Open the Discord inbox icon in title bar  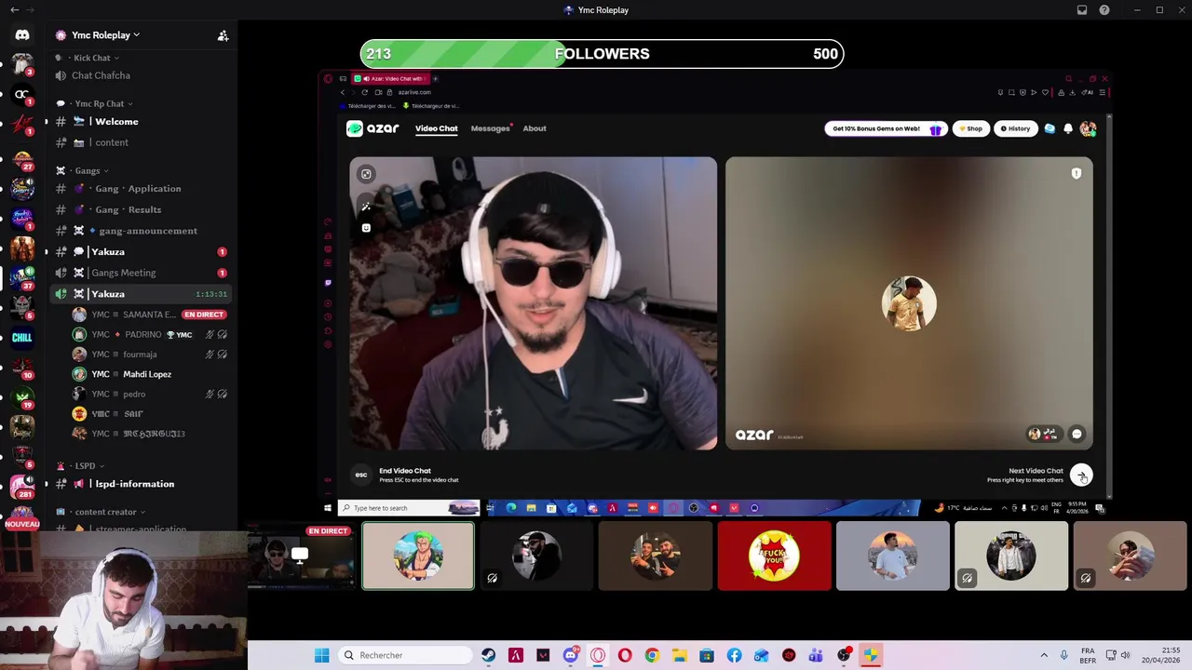pos(1082,10)
